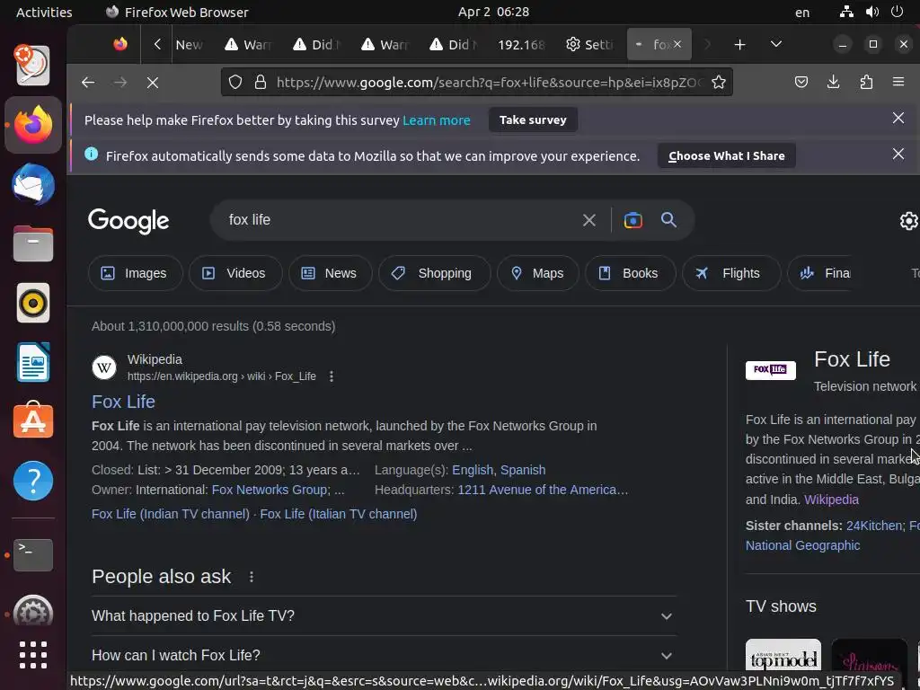The height and width of the screenshot is (690, 920).
Task: Open 24Kitchen sister channel link
Action: click(x=874, y=526)
